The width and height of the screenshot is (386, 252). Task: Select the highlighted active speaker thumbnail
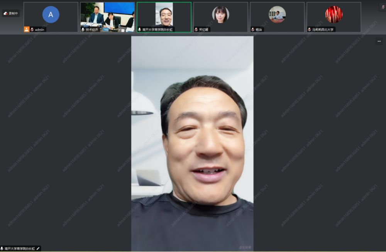click(x=164, y=15)
